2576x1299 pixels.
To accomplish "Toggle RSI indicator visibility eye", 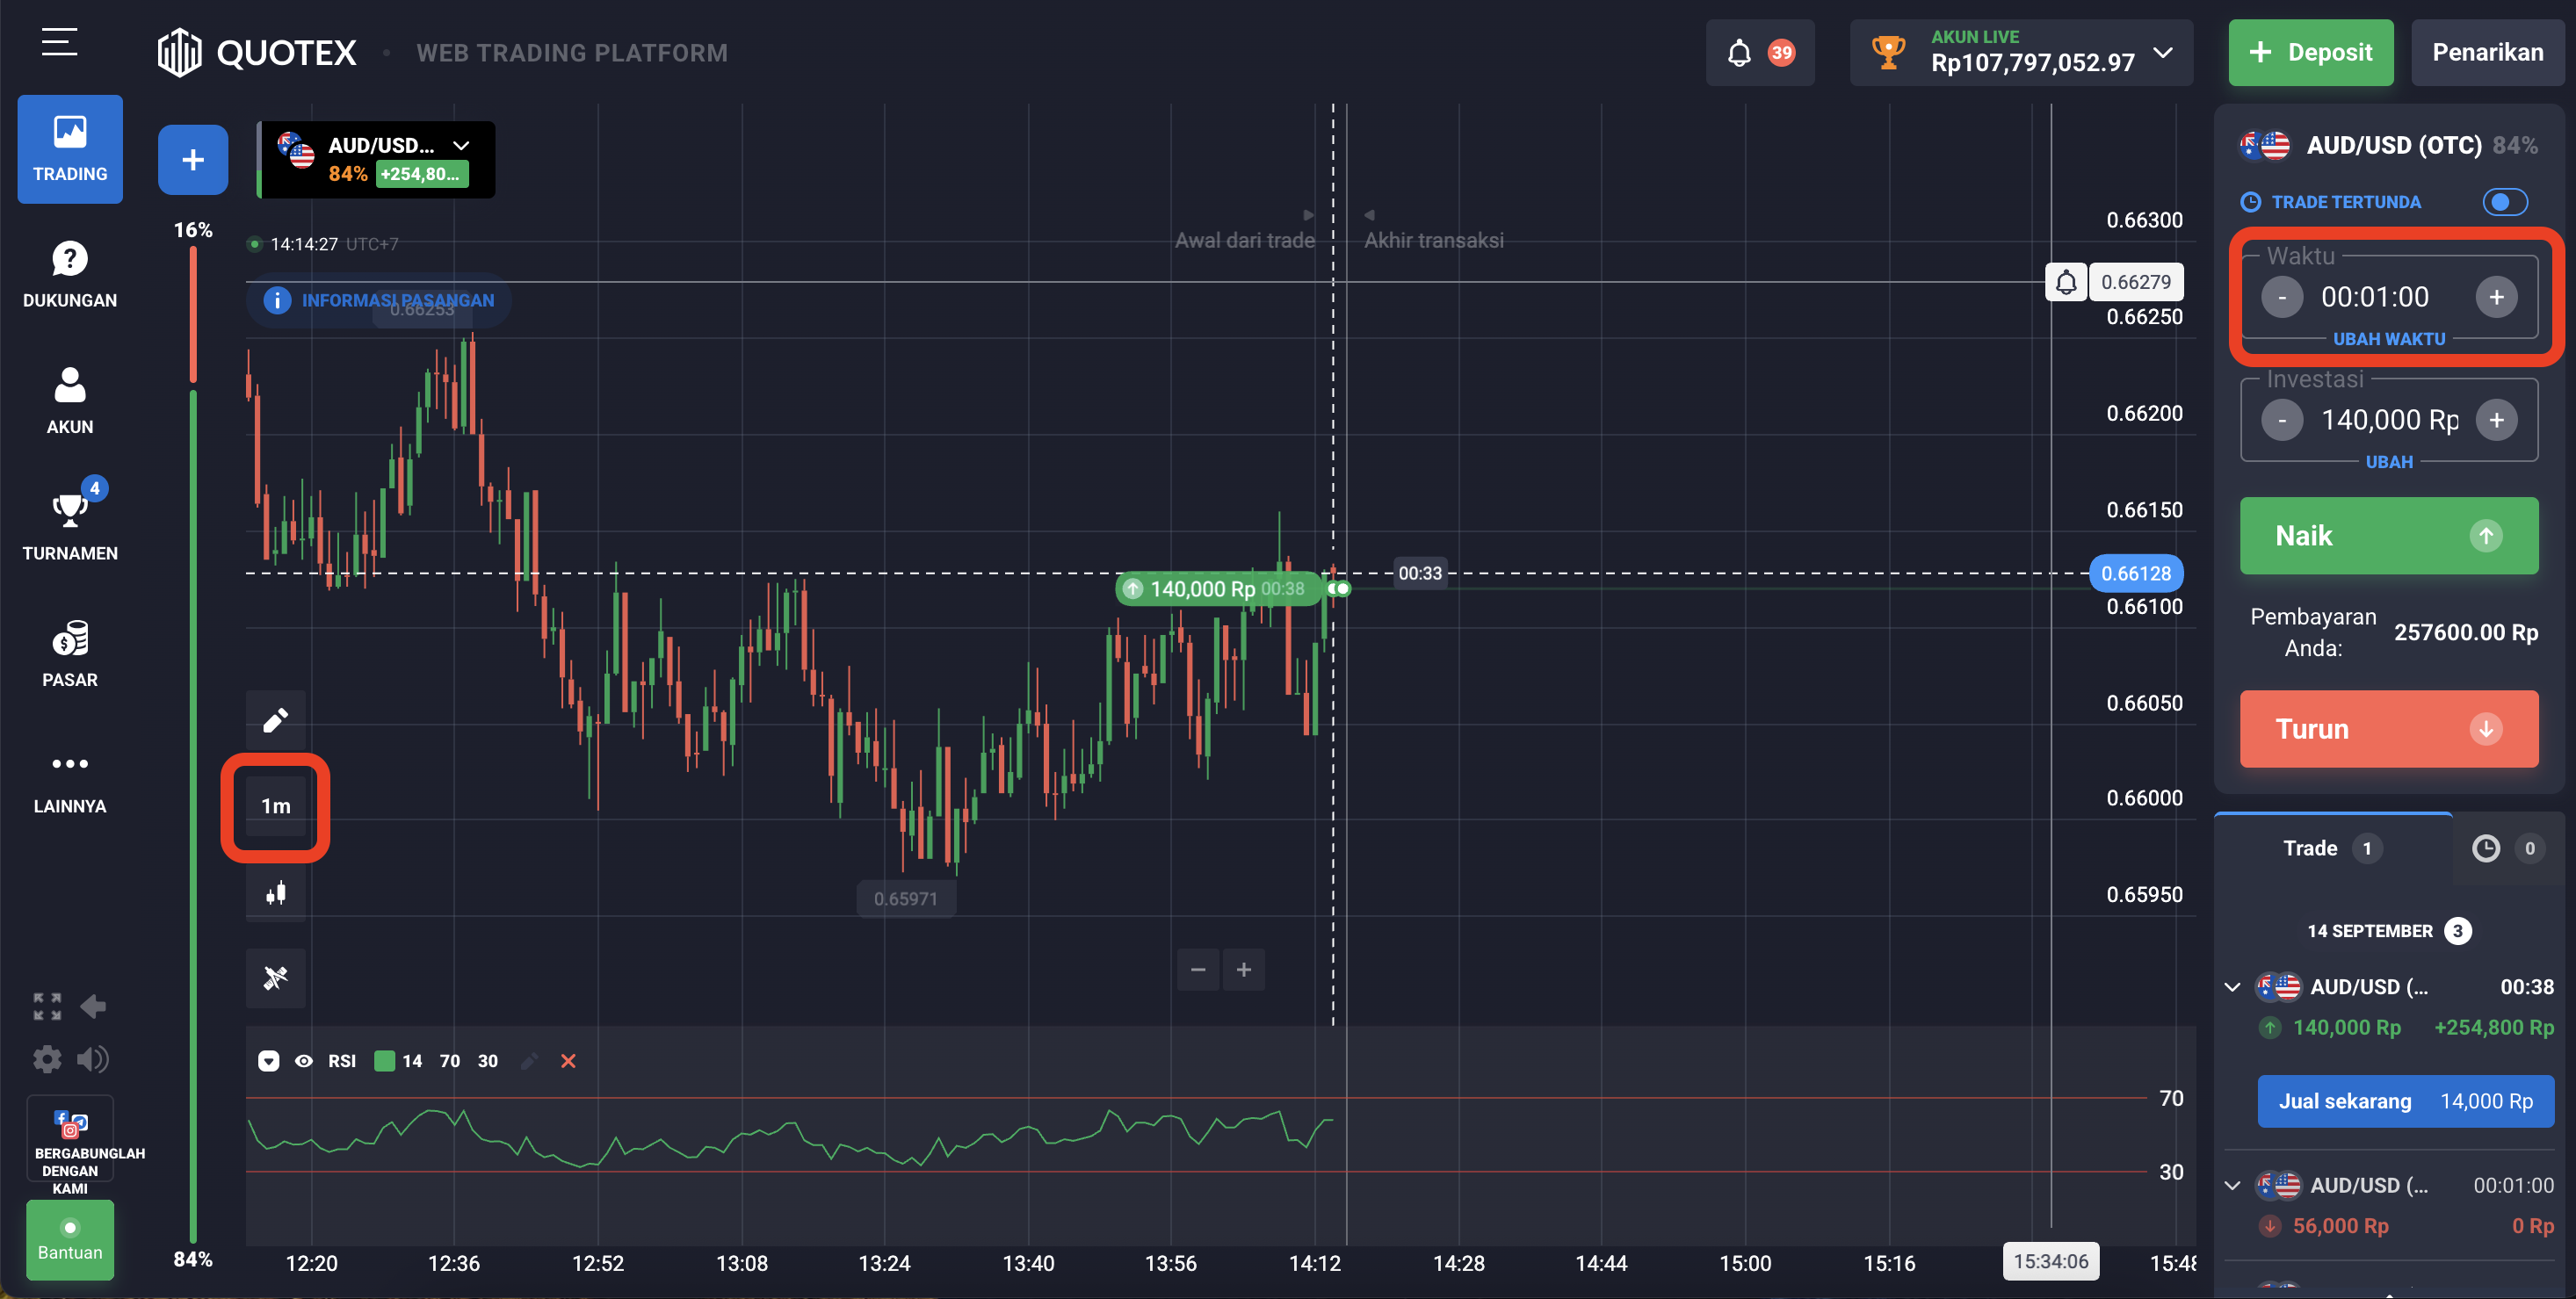I will [304, 1061].
